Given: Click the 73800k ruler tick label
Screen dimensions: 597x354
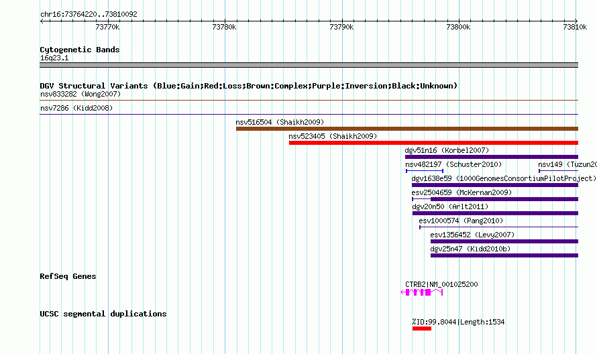Looking at the screenshot, I should 458,27.
